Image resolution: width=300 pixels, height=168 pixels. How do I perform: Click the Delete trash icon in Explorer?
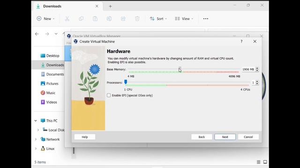[x=137, y=19]
